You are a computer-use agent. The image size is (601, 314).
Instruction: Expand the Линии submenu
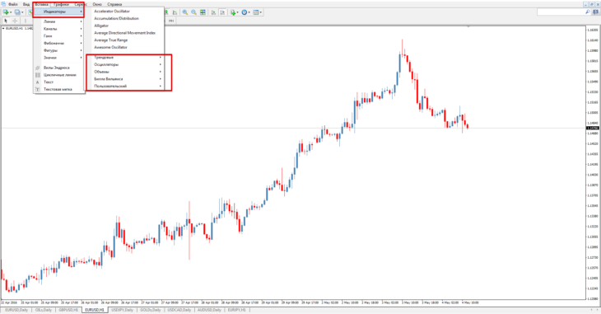[58, 21]
